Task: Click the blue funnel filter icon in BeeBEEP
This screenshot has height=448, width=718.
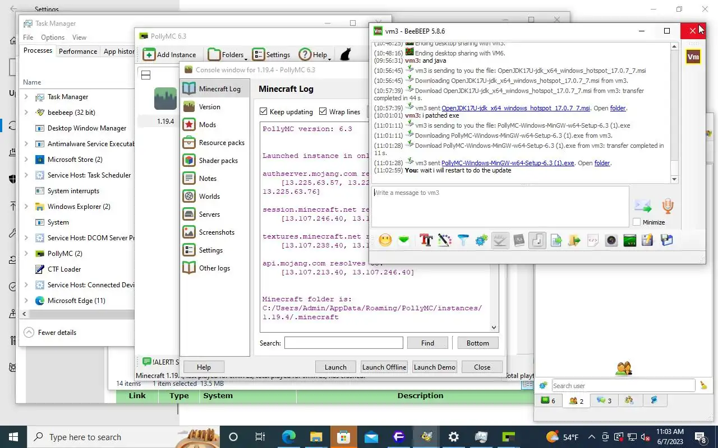Action: point(463,240)
